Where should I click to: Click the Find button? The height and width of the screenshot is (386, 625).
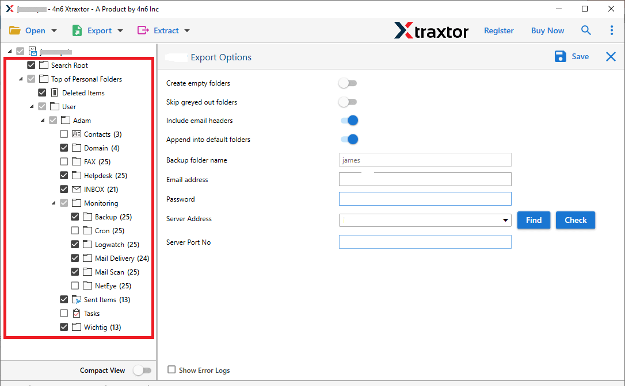click(x=533, y=220)
